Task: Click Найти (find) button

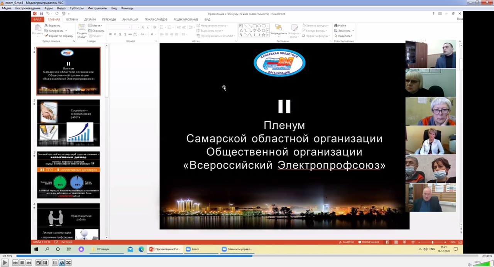Action: [x=340, y=25]
